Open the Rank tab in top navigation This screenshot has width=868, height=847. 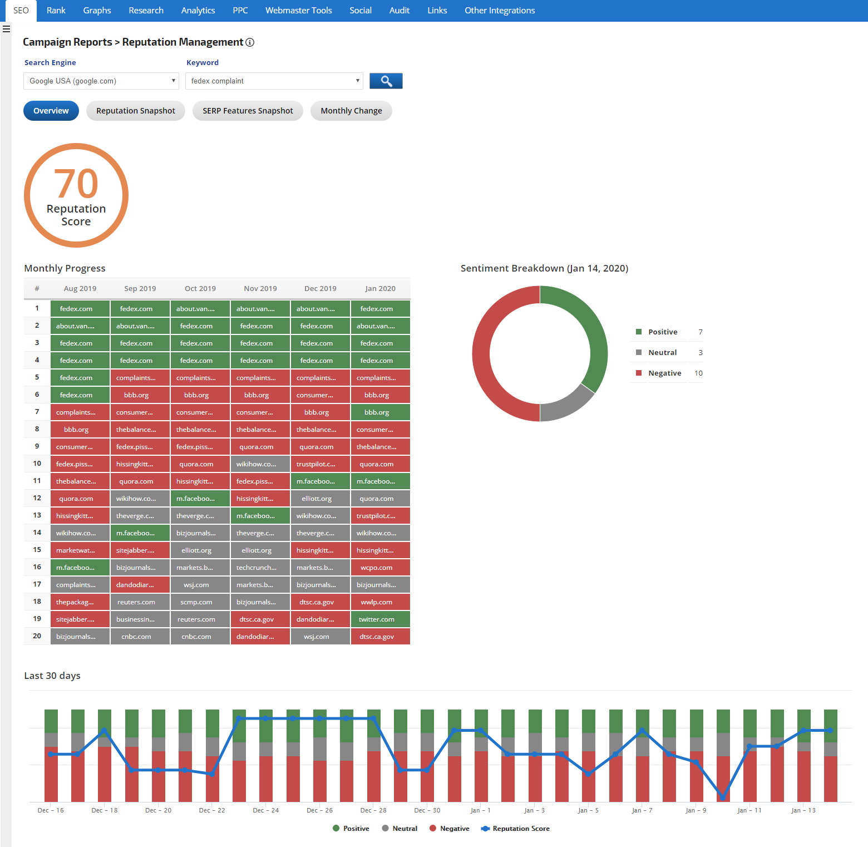pos(56,11)
